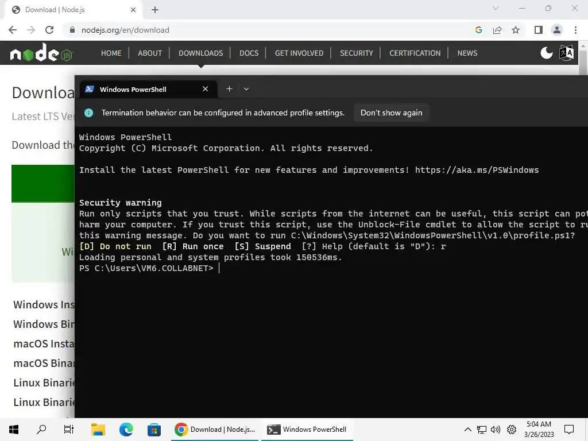Click the green download banner
This screenshot has width=588, height=441.
tap(43, 183)
